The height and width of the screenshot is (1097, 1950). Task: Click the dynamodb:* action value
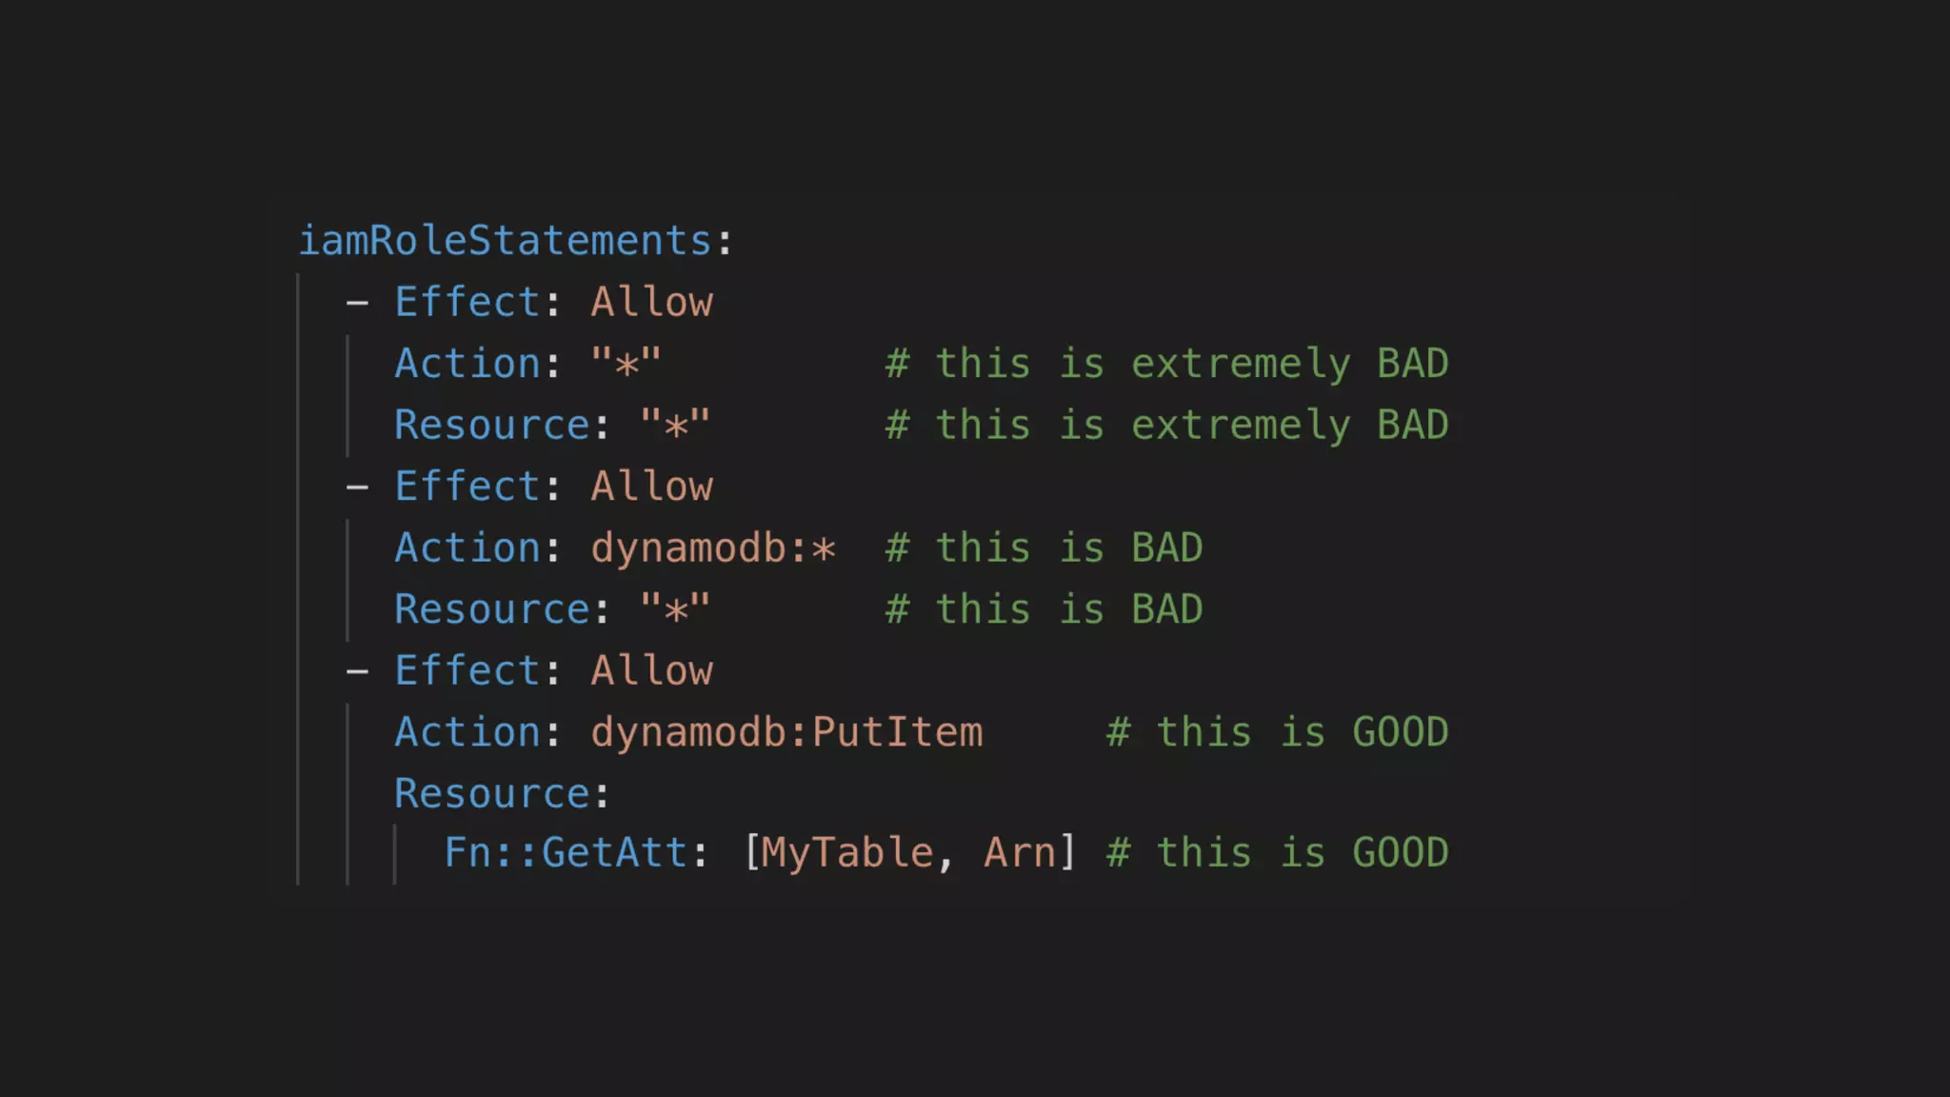click(713, 548)
